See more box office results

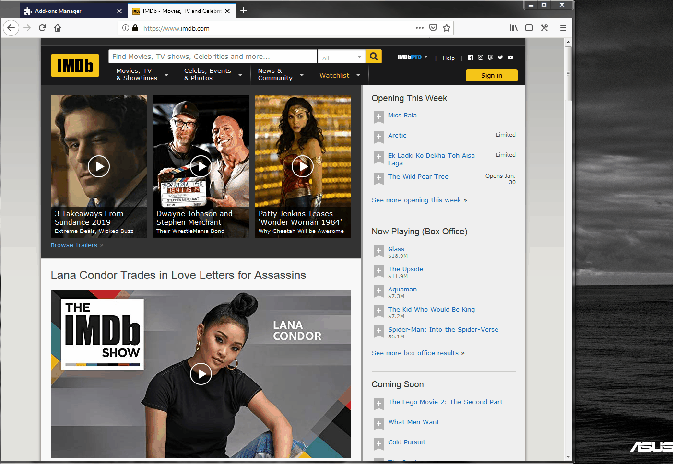pos(418,353)
